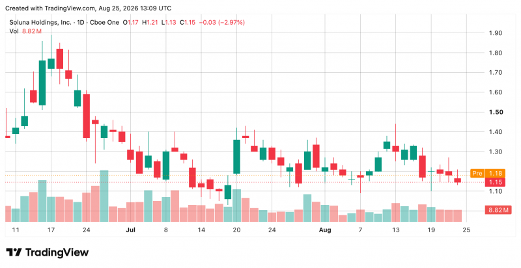Click the high value H1.21
Viewport: 521px width, 268px height.
[150, 23]
